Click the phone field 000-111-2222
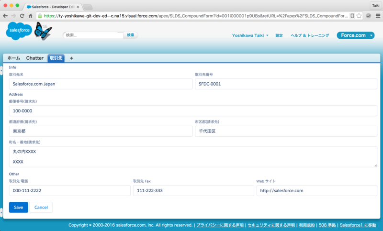The height and width of the screenshot is (231, 383). point(69,190)
